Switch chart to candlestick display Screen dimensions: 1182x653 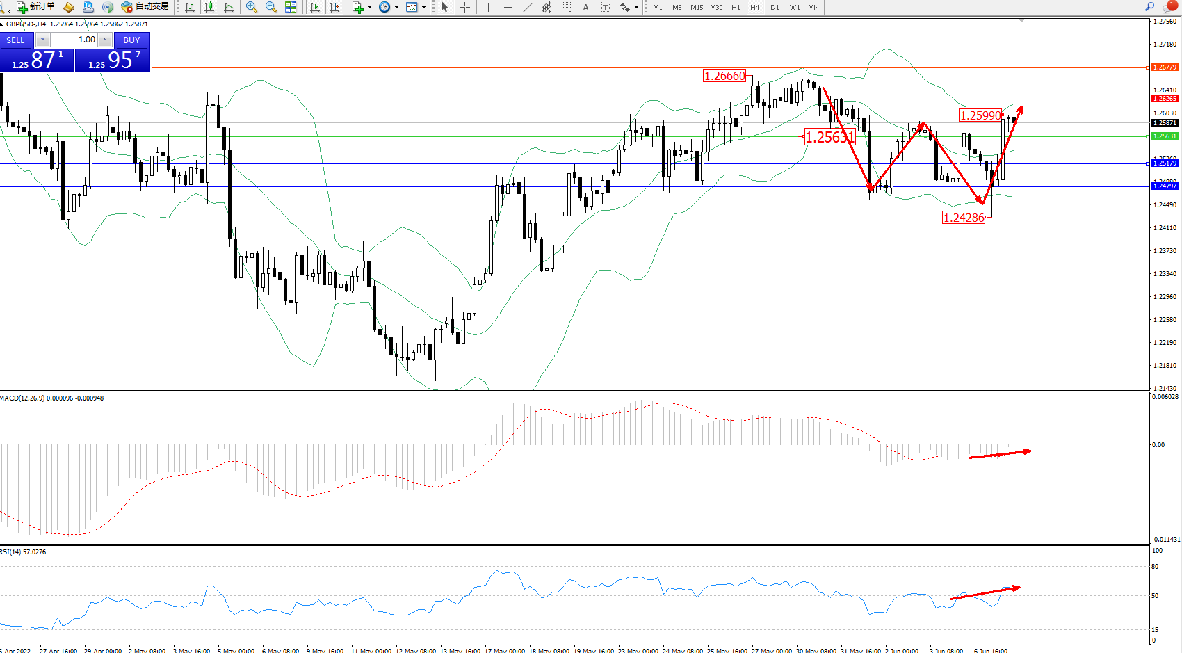pos(209,7)
